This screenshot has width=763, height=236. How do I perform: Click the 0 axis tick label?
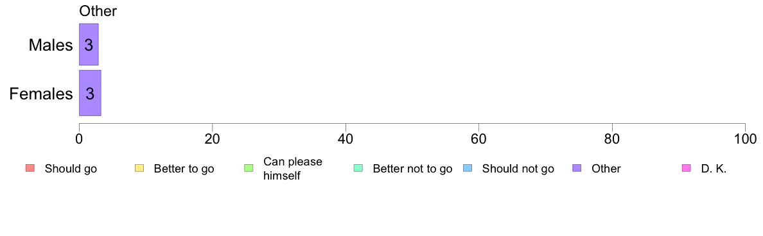tap(79, 139)
